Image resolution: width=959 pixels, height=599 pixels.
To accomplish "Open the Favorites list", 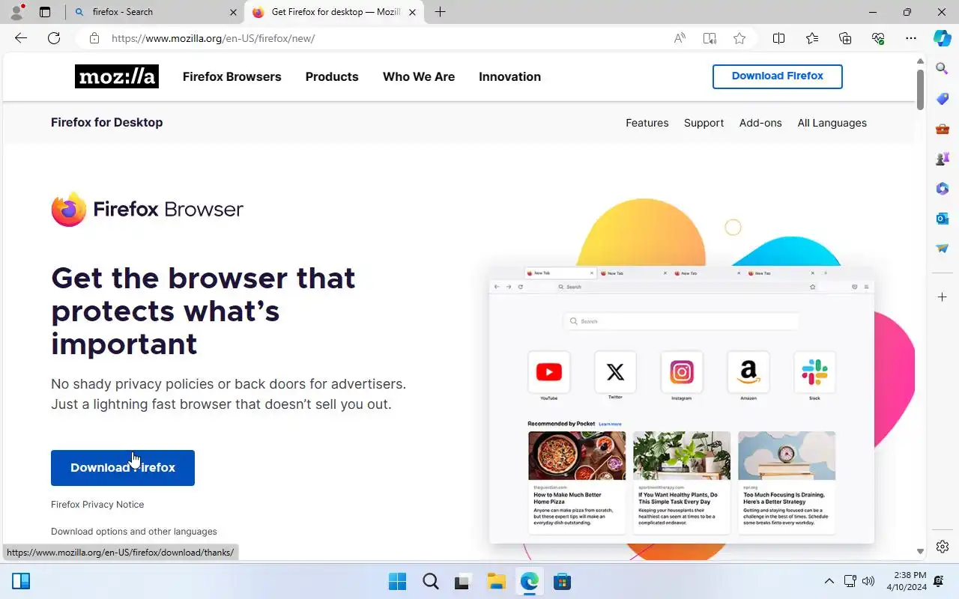I will tap(812, 38).
